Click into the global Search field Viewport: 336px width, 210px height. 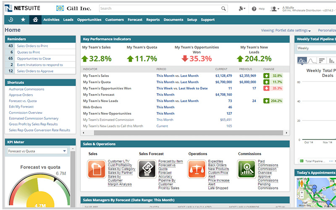(x=160, y=8)
